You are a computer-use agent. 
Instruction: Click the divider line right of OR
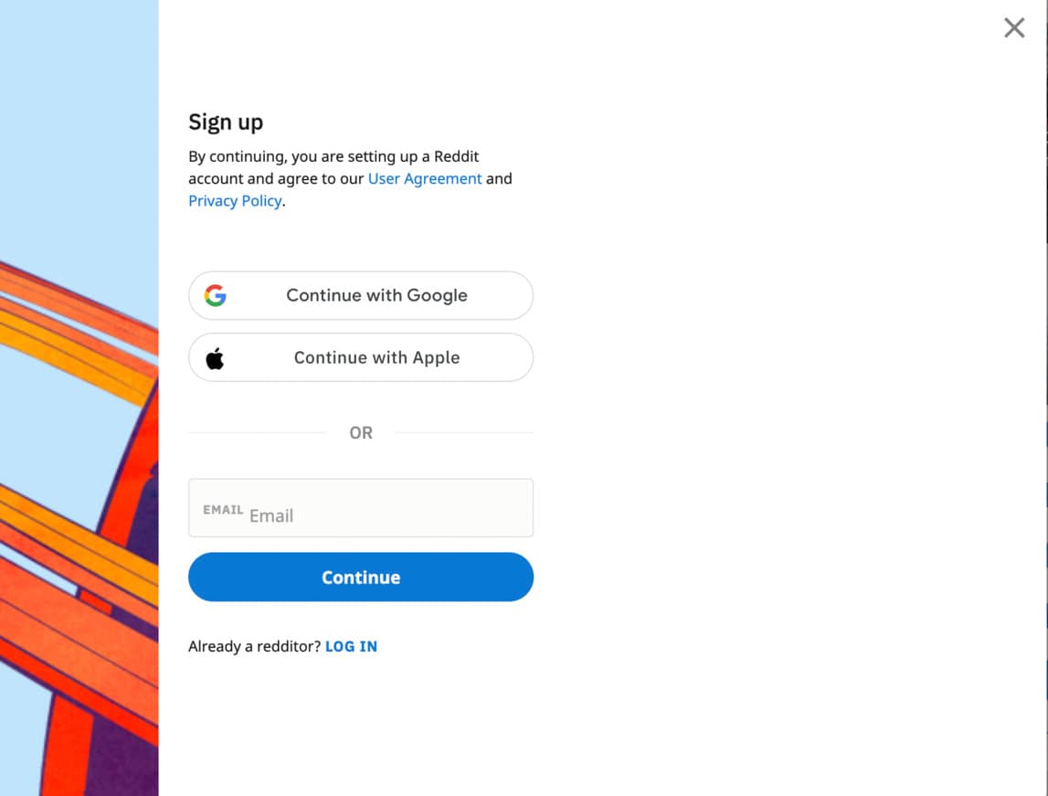tap(464, 432)
